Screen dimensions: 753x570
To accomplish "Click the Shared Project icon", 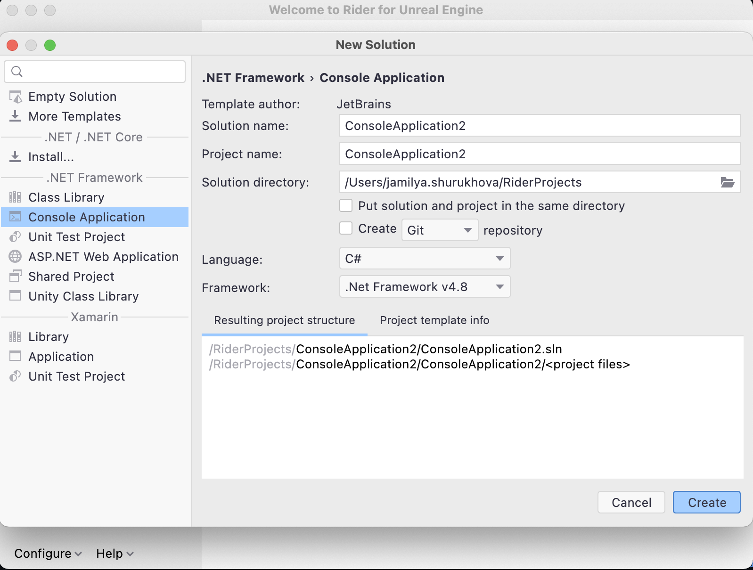I will point(16,277).
